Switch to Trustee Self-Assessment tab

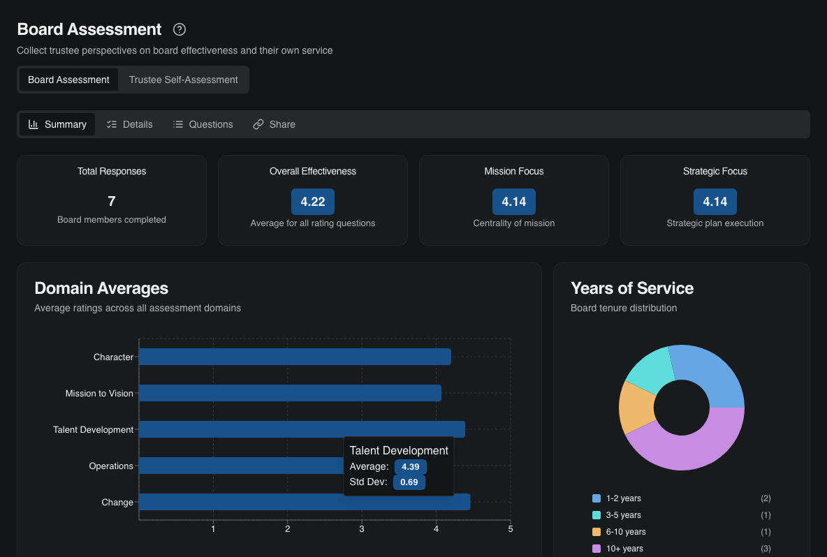(183, 80)
